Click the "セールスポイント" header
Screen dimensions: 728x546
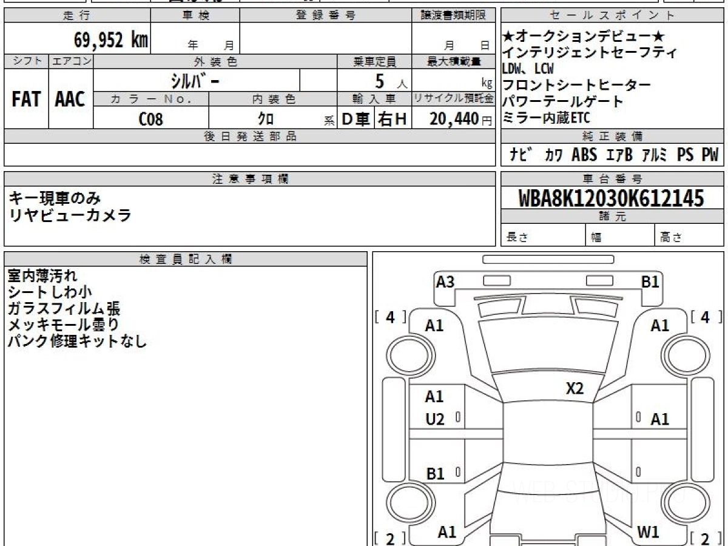[x=613, y=16]
